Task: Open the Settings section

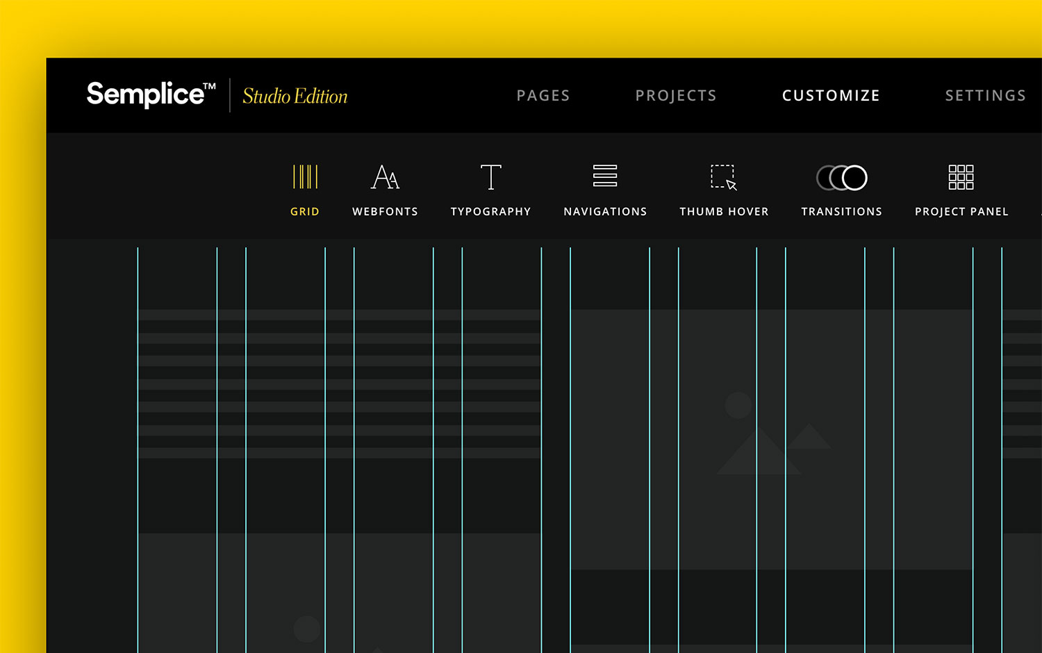Action: (x=985, y=95)
